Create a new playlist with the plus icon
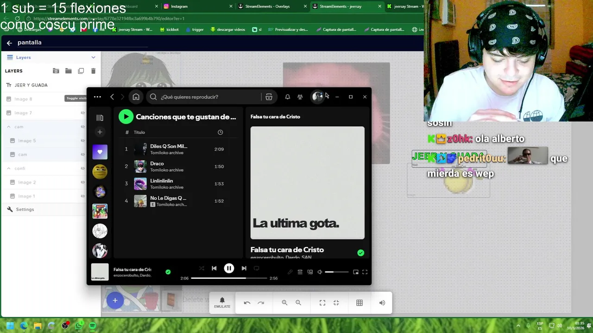Image resolution: width=593 pixels, height=333 pixels. (100, 132)
